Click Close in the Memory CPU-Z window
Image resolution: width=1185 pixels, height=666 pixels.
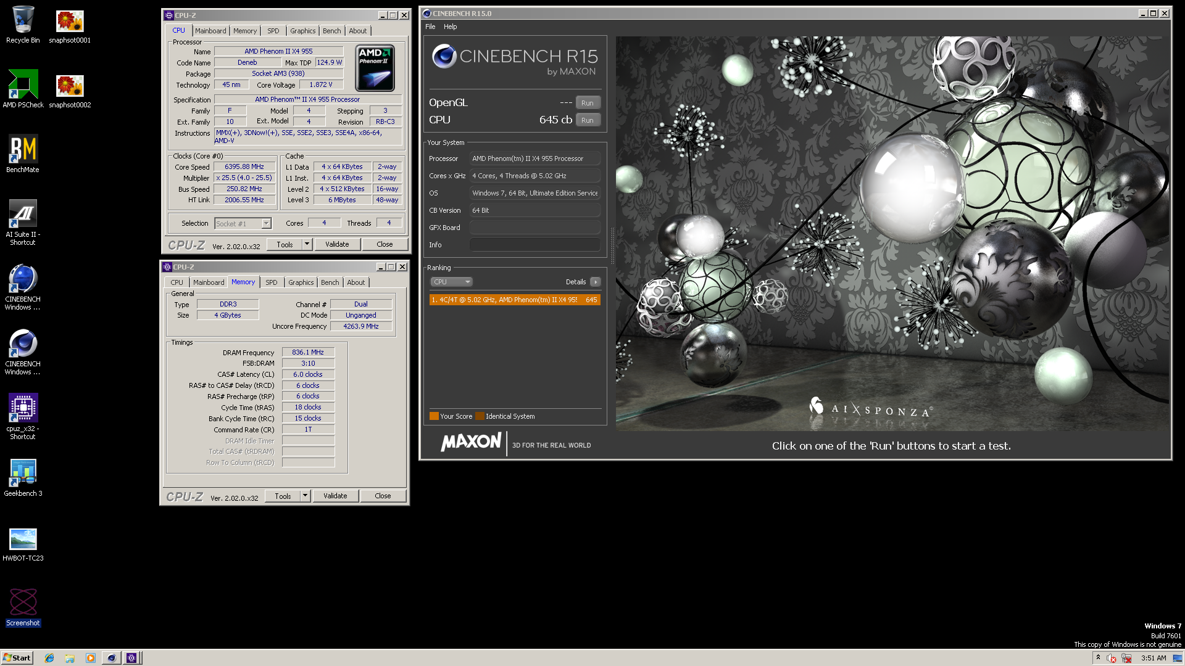(383, 496)
